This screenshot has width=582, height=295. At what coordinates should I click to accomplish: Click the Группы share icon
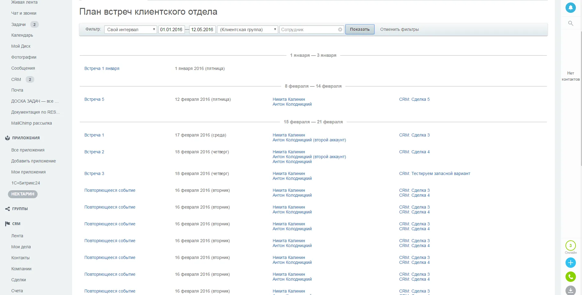coord(7,209)
